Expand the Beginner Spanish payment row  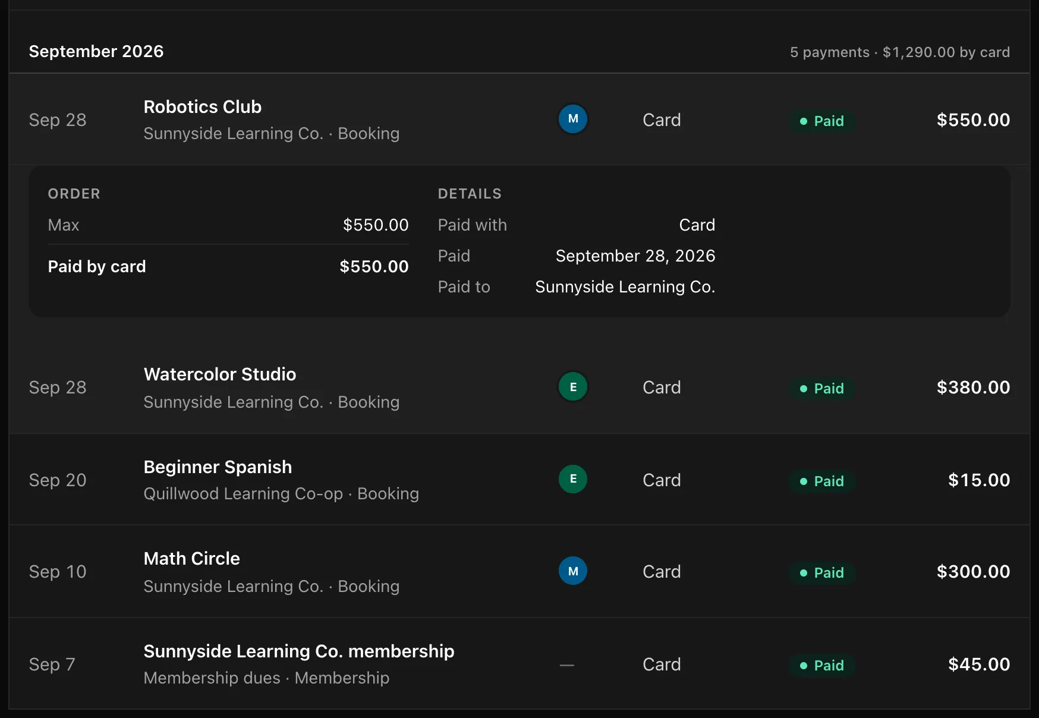pyautogui.click(x=519, y=480)
